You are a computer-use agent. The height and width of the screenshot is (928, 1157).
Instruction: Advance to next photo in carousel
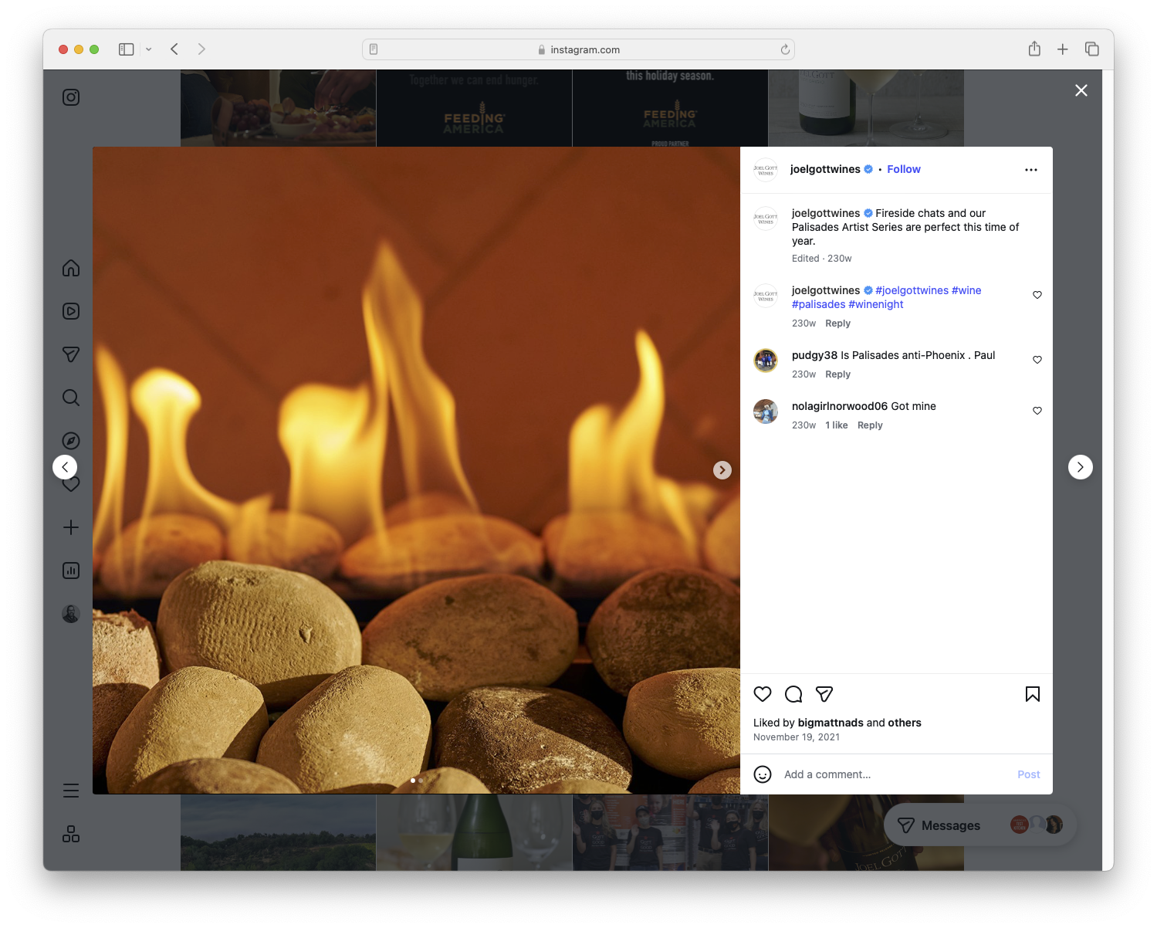tap(722, 470)
